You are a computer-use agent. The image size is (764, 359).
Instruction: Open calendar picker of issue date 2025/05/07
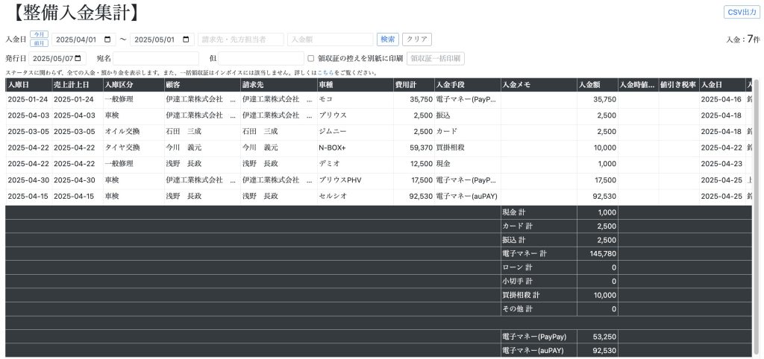point(78,58)
